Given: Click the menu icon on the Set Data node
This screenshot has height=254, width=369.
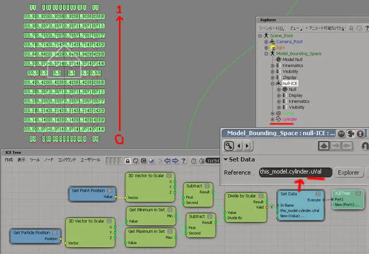Looking at the screenshot, I should [318, 194].
